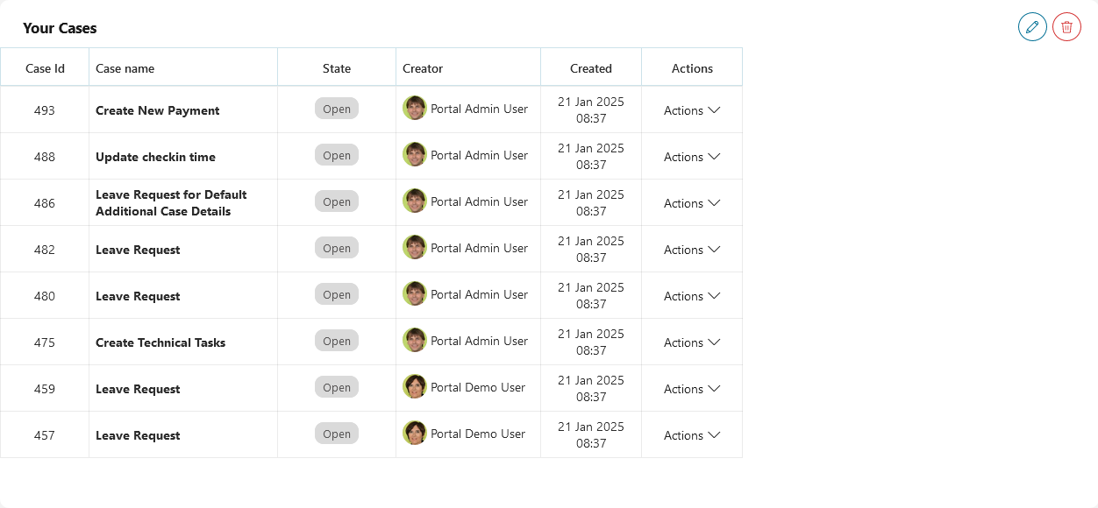Open Leave Request for Default Additional Case Details
The height and width of the screenshot is (508, 1098).
(x=171, y=203)
